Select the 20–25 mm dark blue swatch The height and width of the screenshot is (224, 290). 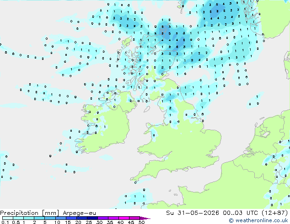pyautogui.click(x=81, y=218)
